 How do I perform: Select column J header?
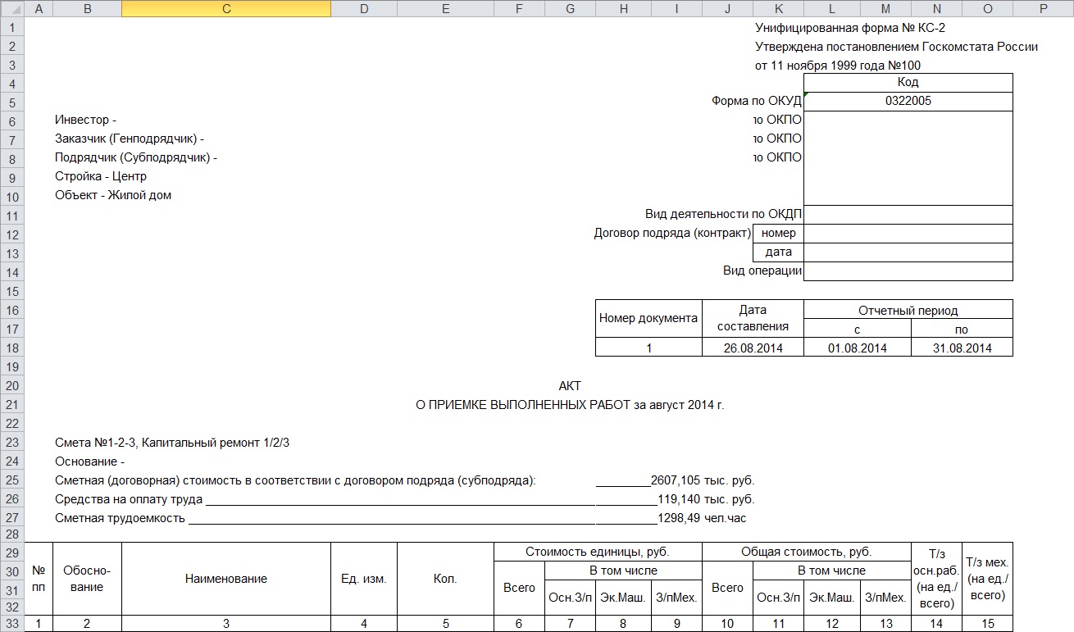727,8
